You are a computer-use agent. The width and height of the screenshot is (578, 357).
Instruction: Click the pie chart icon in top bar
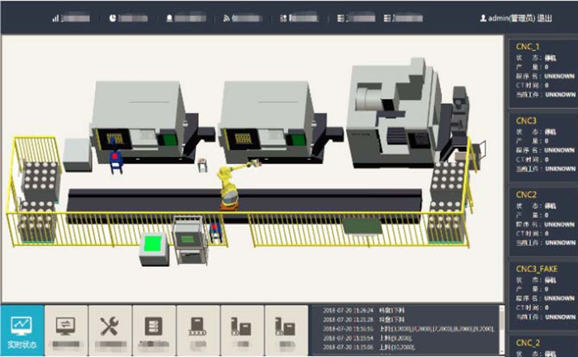112,17
